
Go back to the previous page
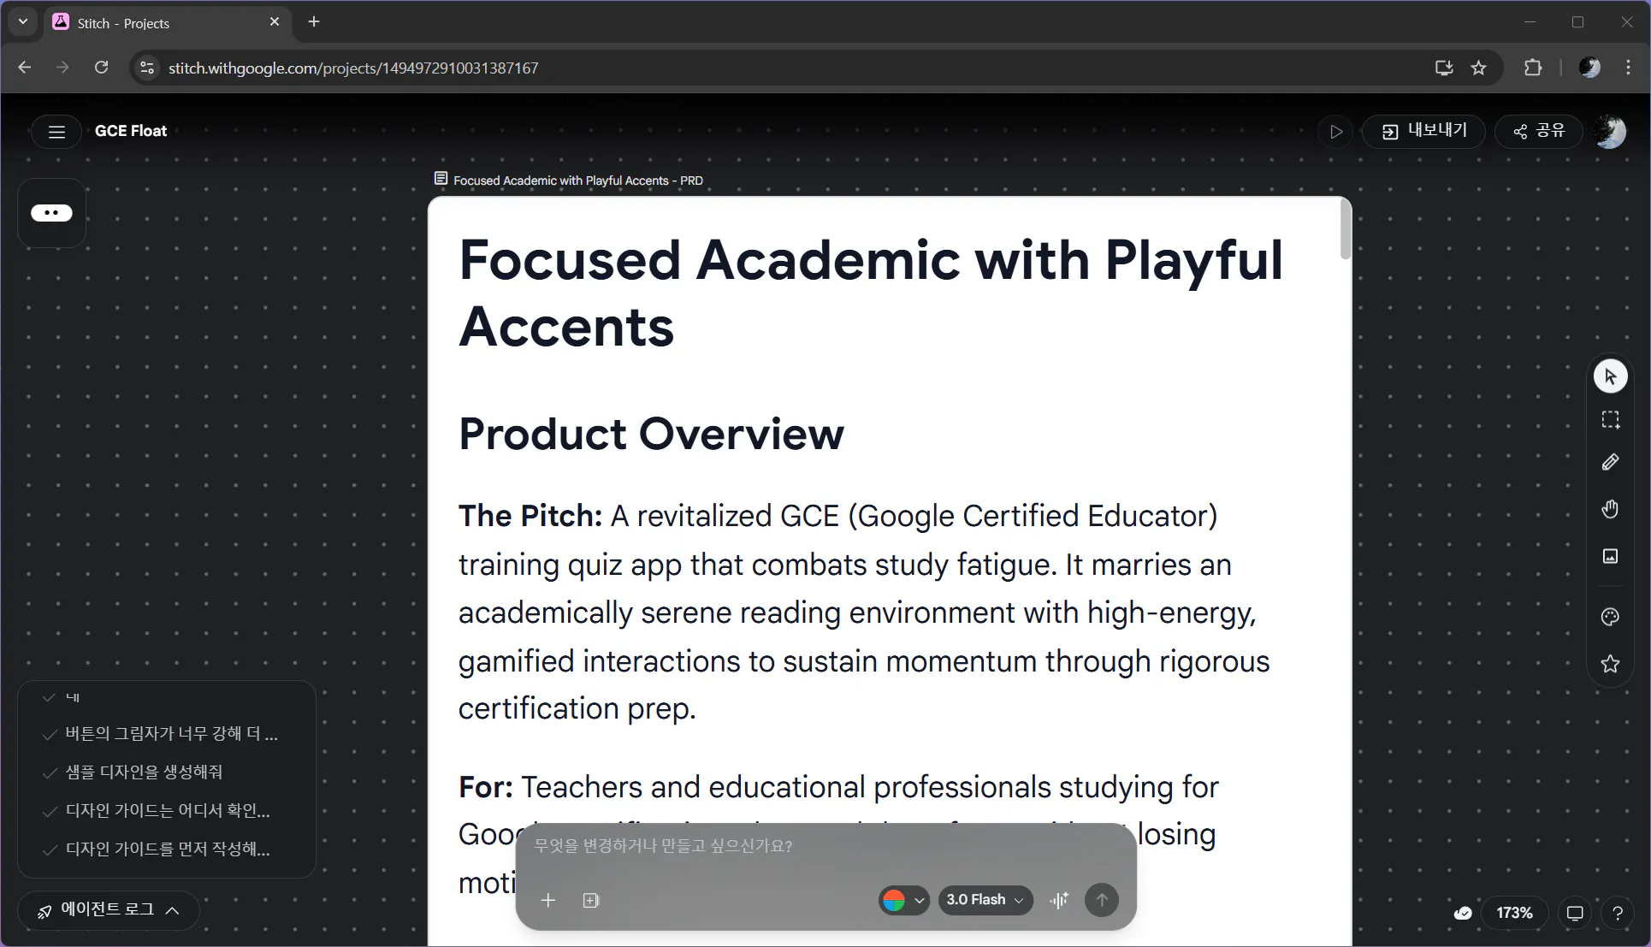tap(25, 68)
